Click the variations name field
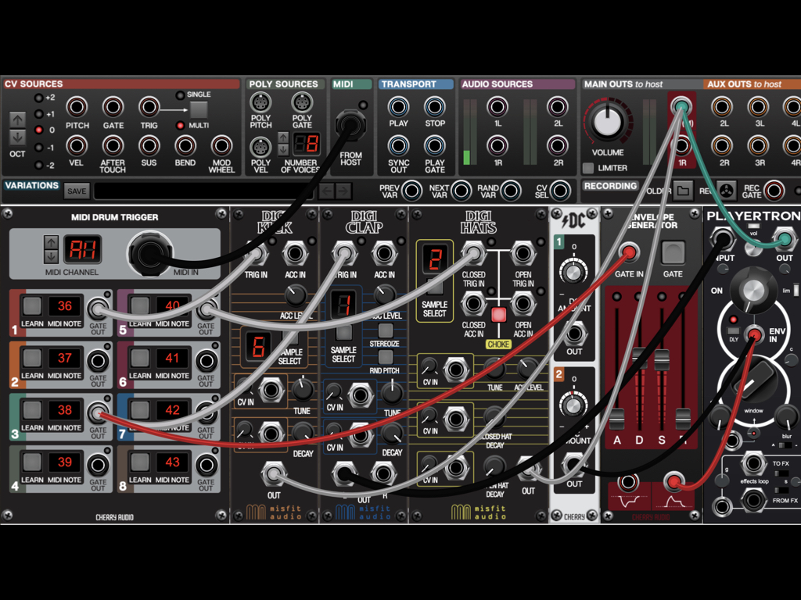Image resolution: width=801 pixels, height=600 pixels. 203,191
